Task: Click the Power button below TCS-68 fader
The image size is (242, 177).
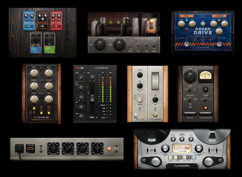Action: coord(92,118)
